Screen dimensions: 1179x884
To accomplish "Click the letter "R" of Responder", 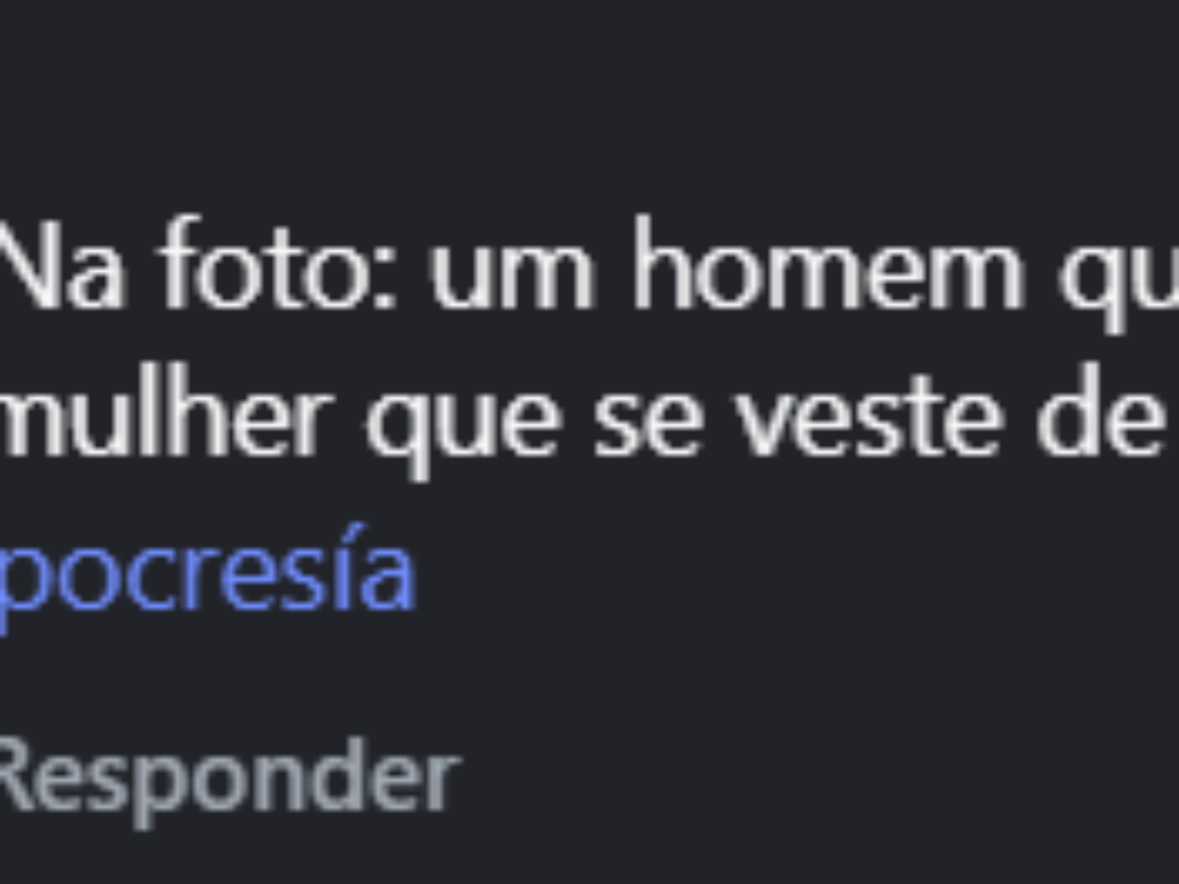I will click(10, 779).
